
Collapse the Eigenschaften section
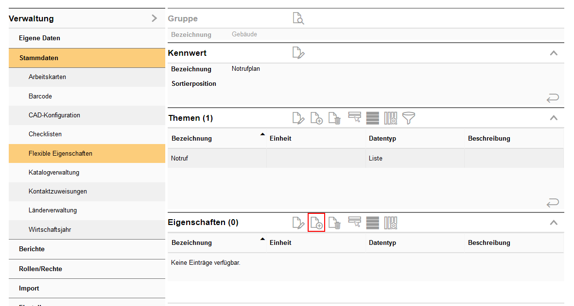[x=553, y=223]
